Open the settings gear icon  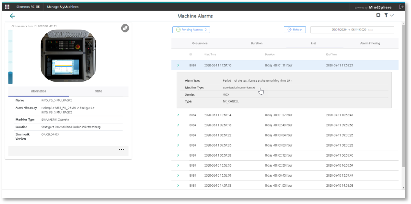[378, 15]
